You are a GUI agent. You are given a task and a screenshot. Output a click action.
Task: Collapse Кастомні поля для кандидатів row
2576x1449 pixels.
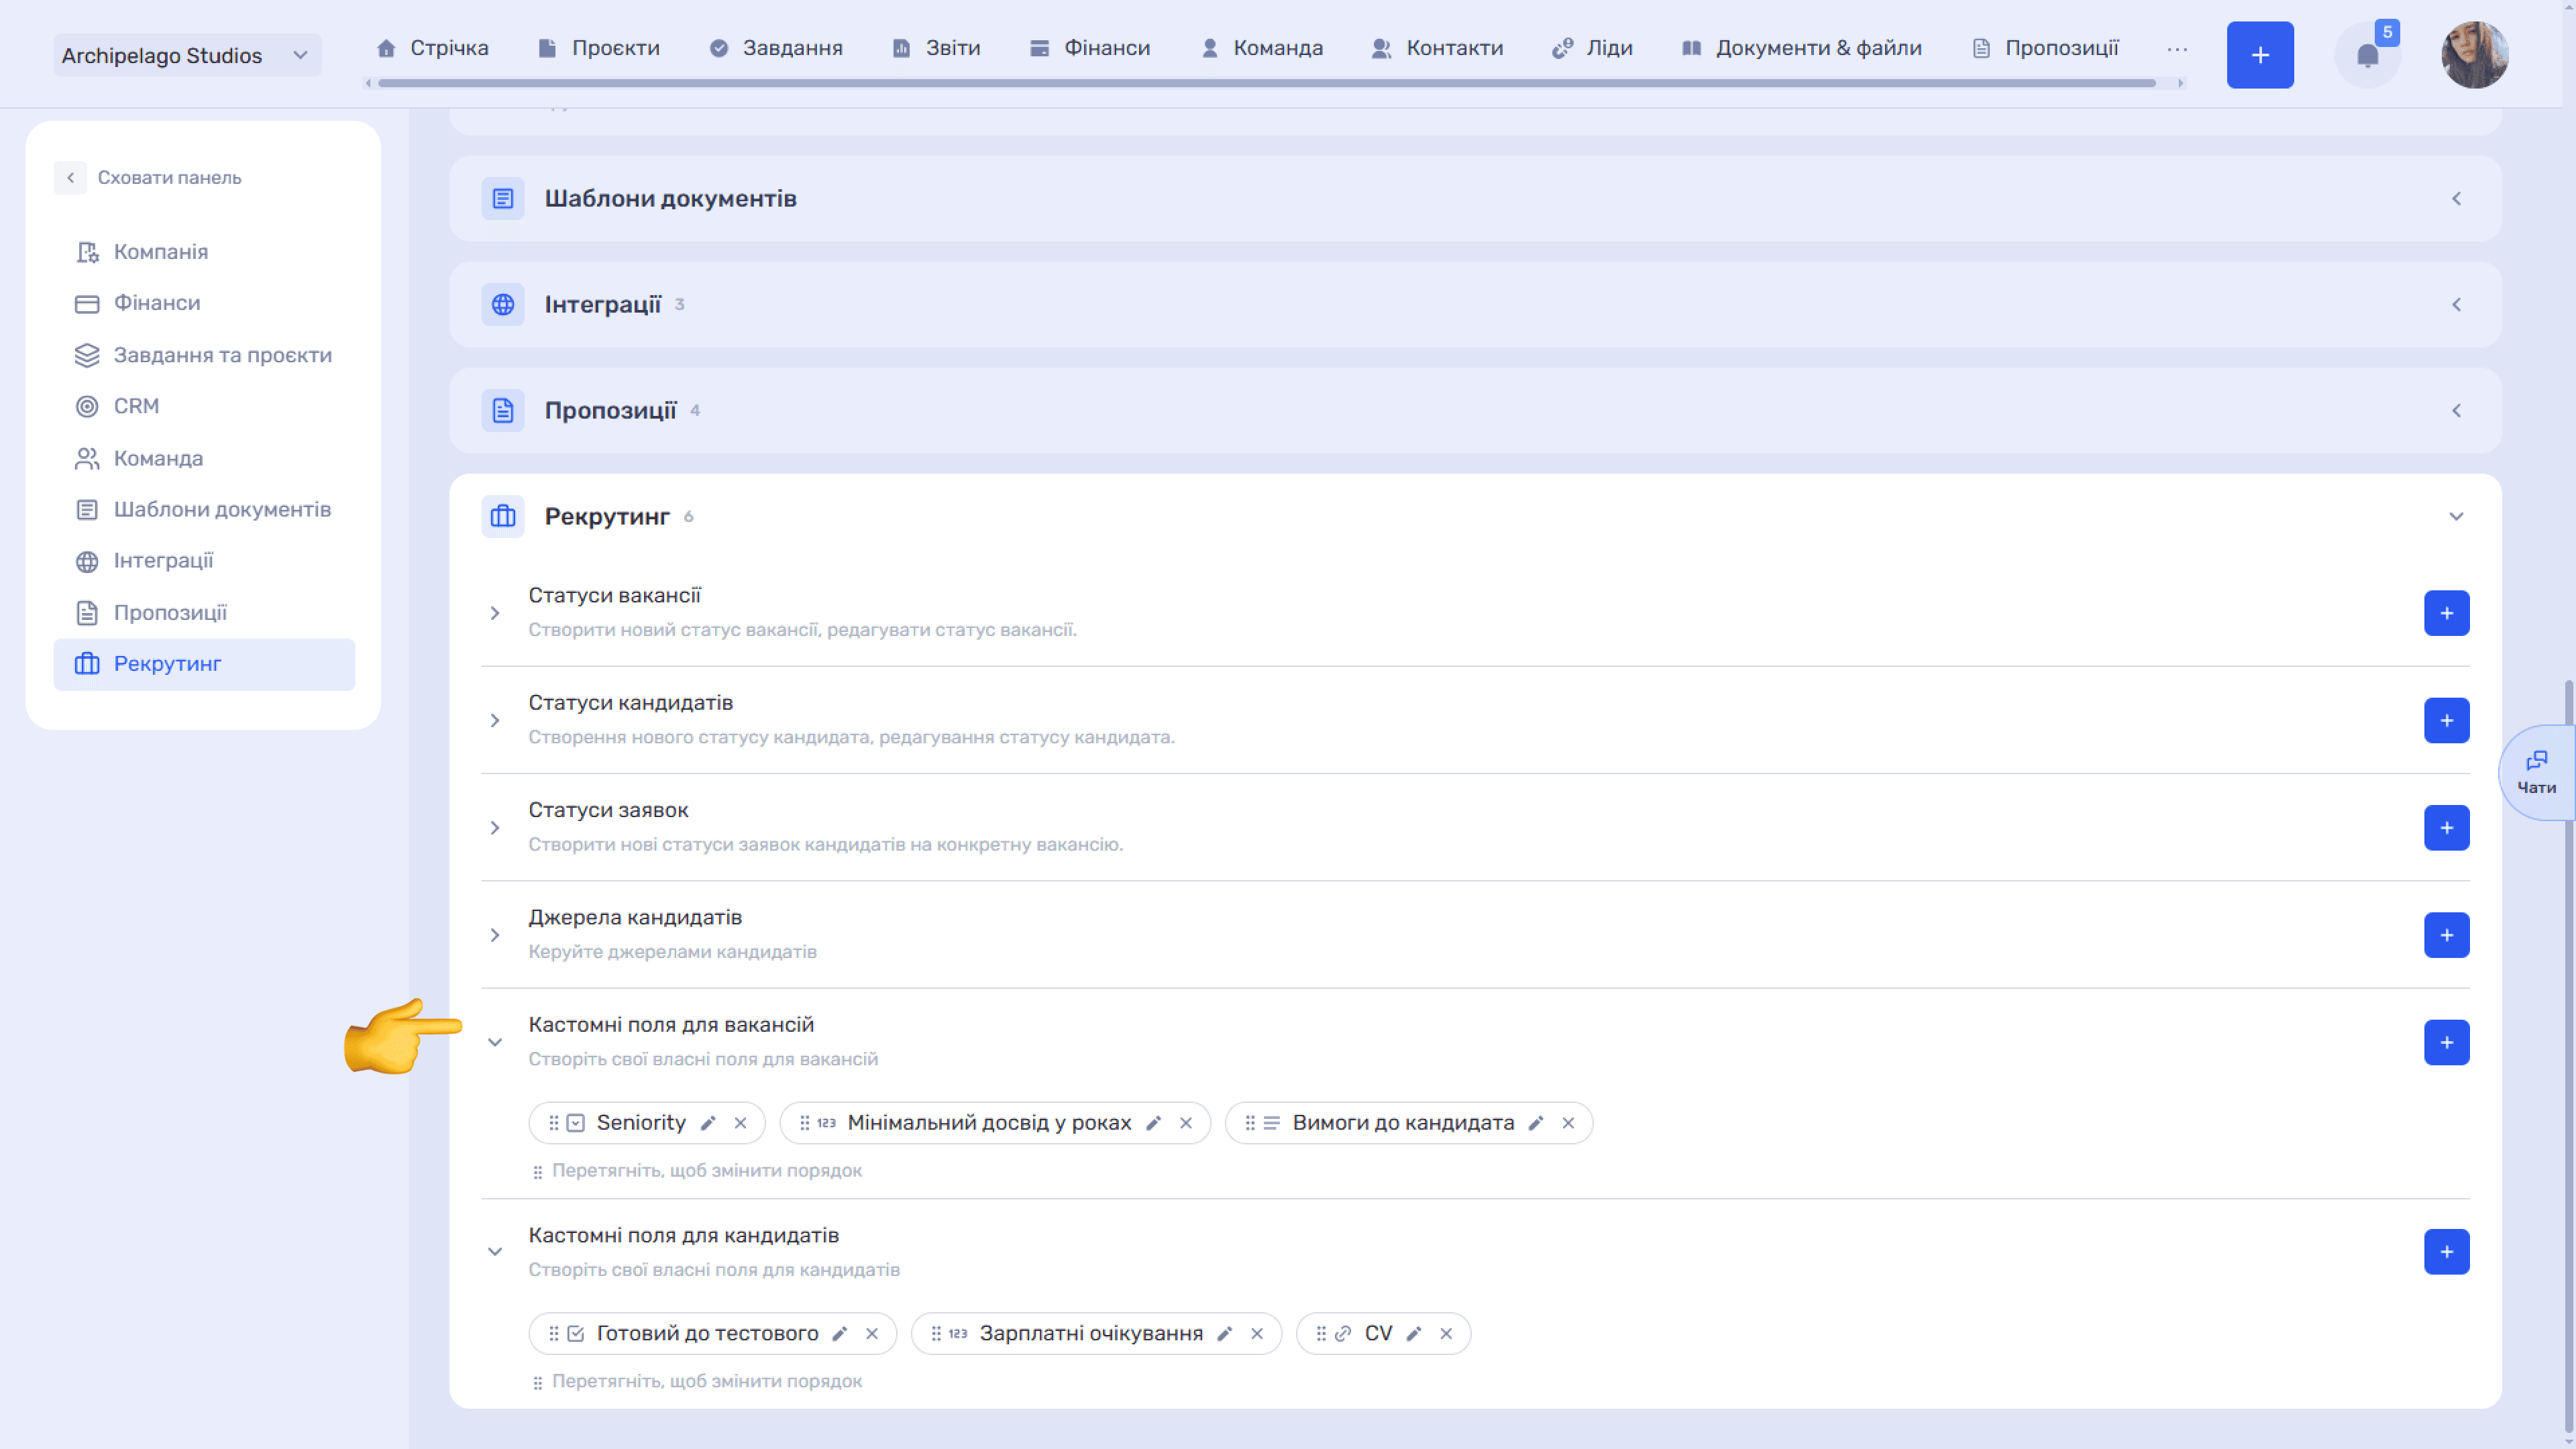[495, 1252]
